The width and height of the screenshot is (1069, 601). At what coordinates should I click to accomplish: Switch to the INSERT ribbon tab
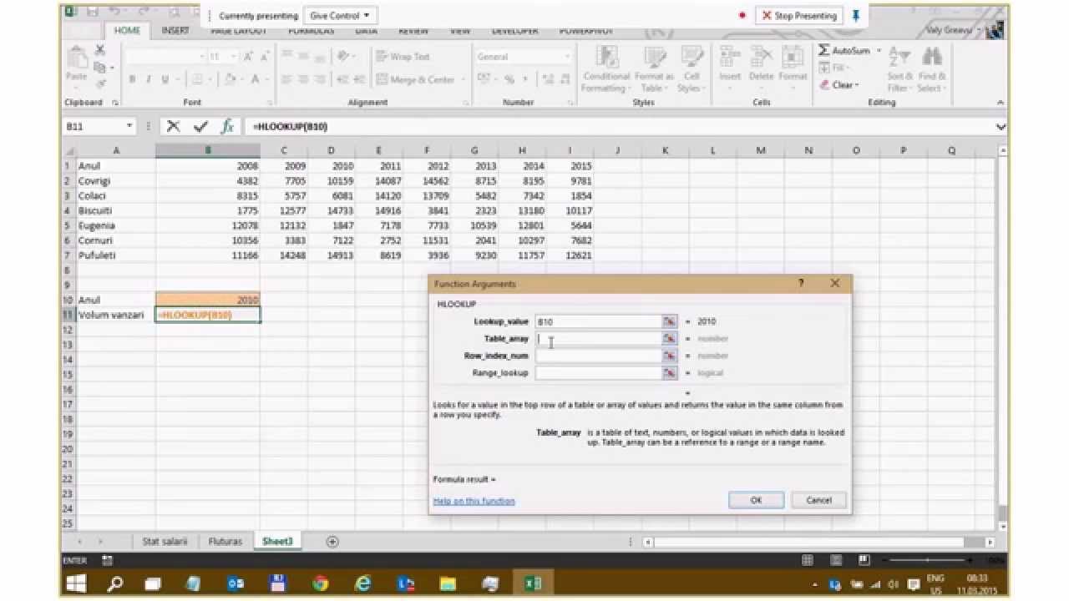[175, 30]
